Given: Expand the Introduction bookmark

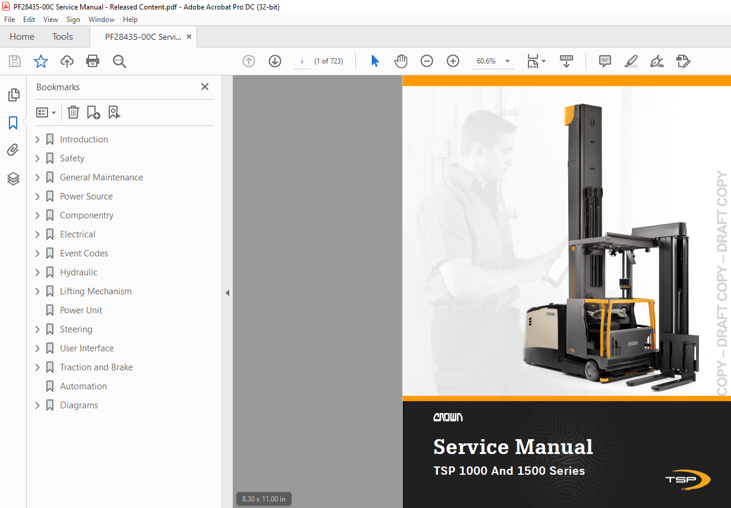Looking at the screenshot, I should click(x=37, y=139).
